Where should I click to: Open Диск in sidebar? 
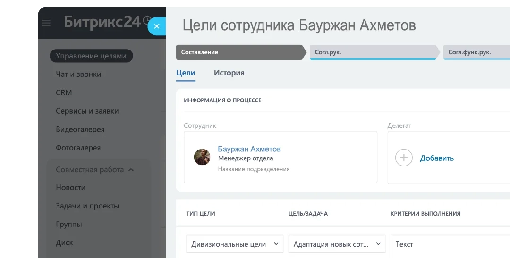[64, 243]
